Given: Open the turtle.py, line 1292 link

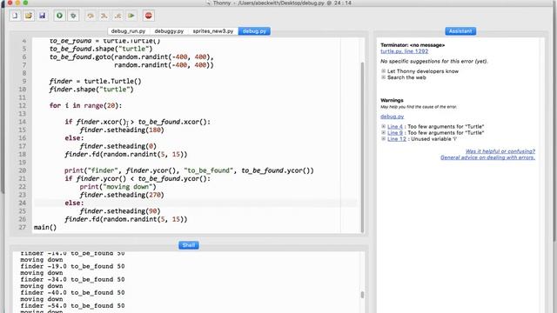Looking at the screenshot, I should tap(404, 51).
